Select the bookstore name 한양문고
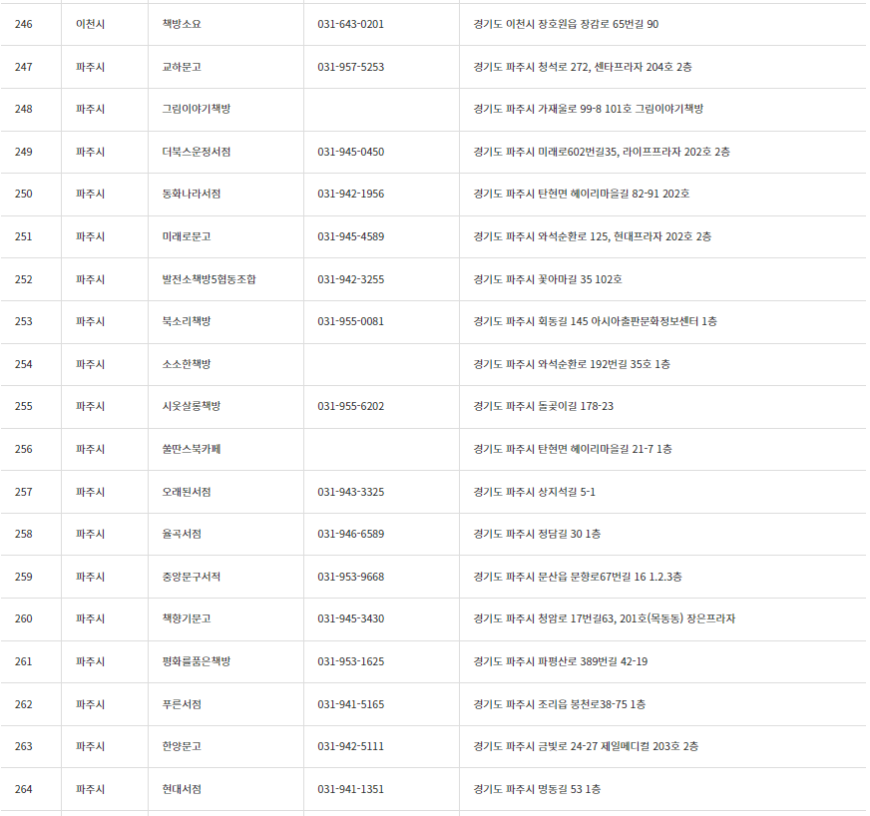Viewport: 870px width, 816px height. [x=182, y=746]
